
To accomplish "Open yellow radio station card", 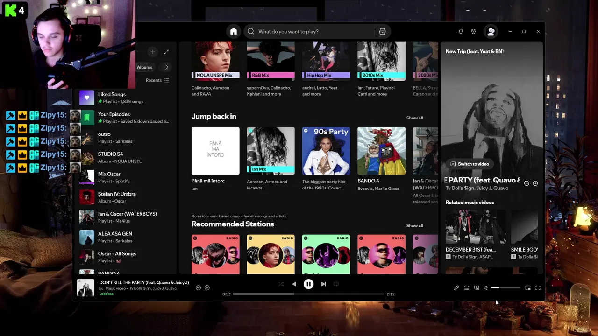I will 271,254.
